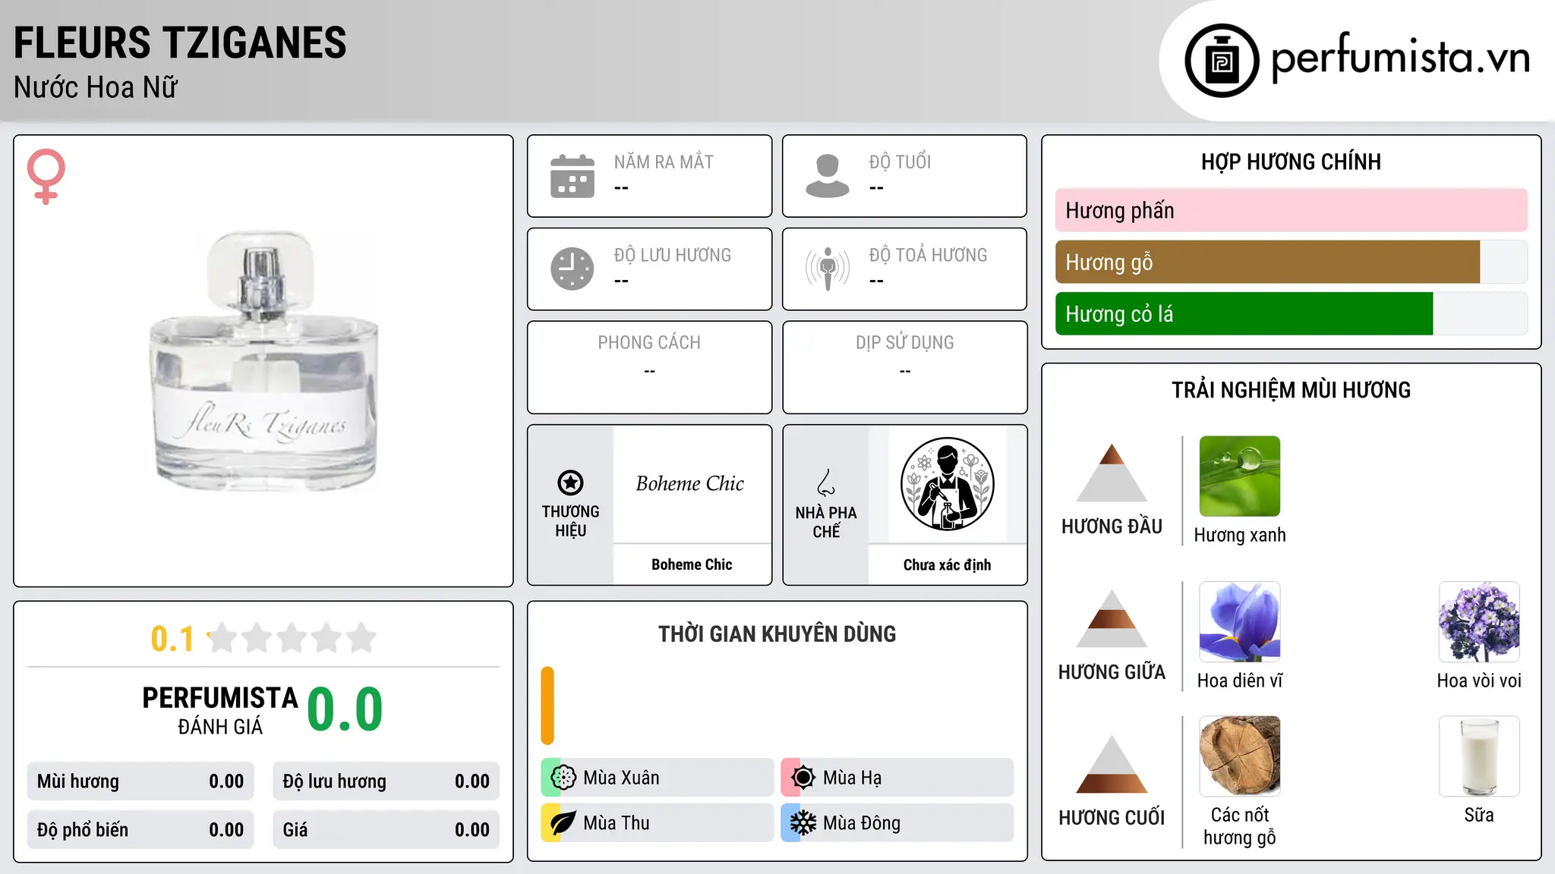The image size is (1555, 874).
Task: Click the snowflake icon for Mùa Đông
Action: [803, 823]
